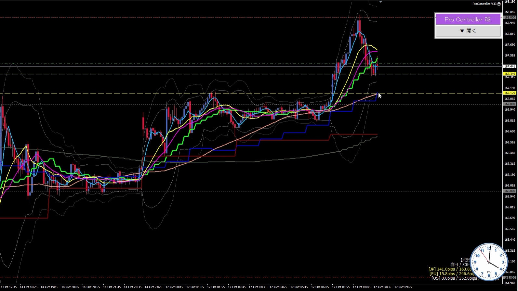Select the yellow 167.349 price label
Screen dimensions: 518x291
tap(510, 74)
